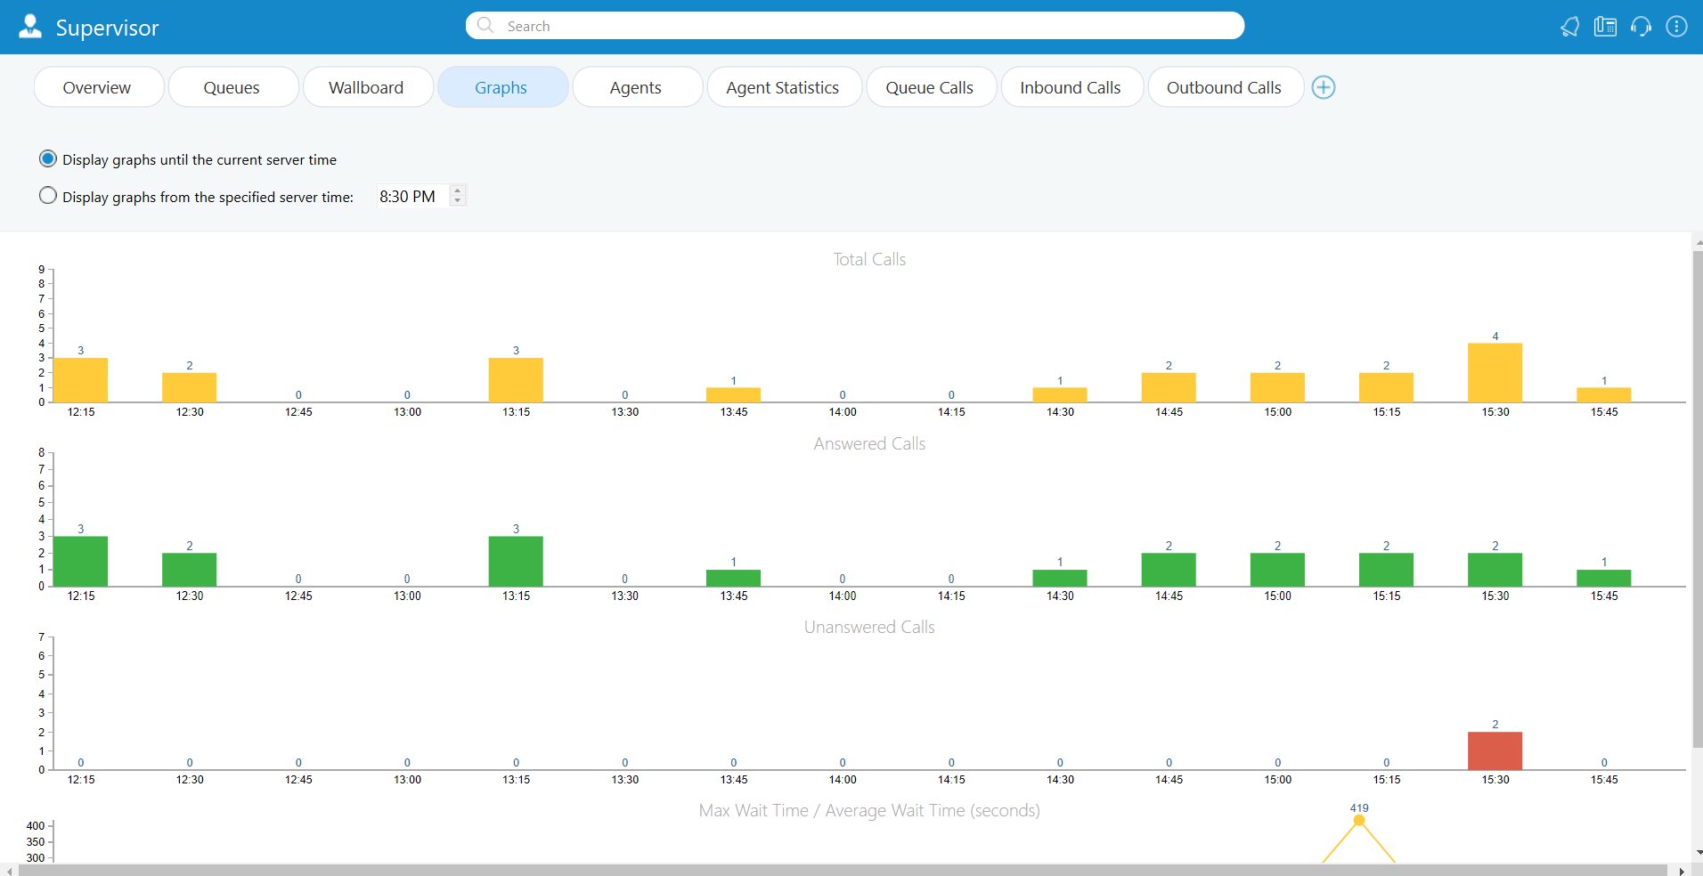Click the yellow 15:45 bar in Total Calls
Viewport: 1703px width, 876px height.
click(1603, 394)
